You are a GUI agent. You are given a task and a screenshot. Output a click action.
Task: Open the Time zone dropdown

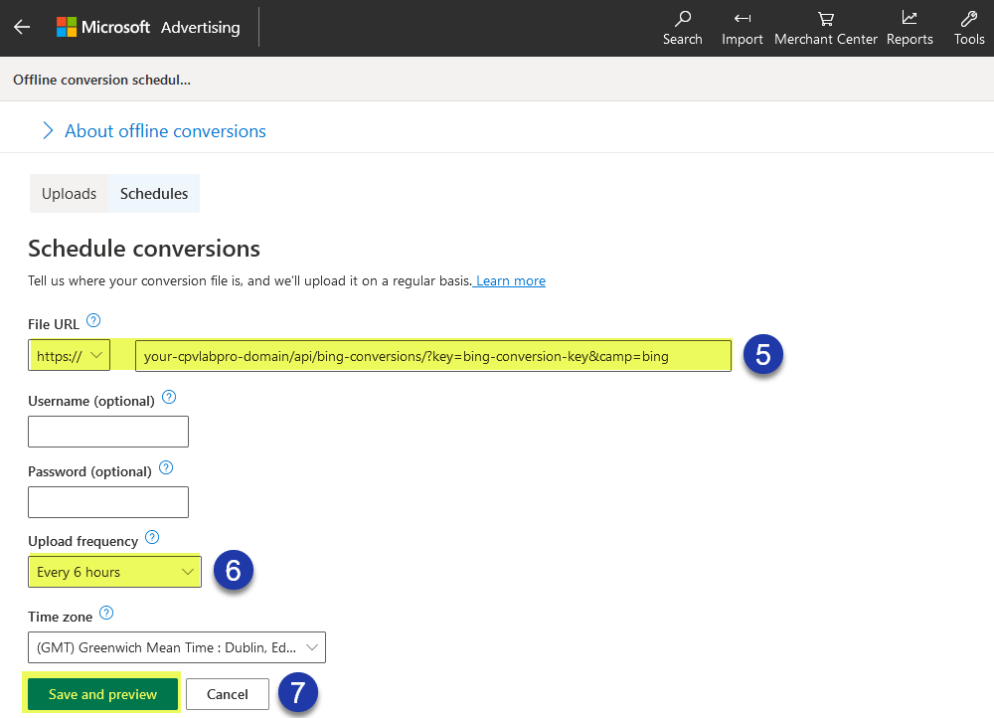176,646
